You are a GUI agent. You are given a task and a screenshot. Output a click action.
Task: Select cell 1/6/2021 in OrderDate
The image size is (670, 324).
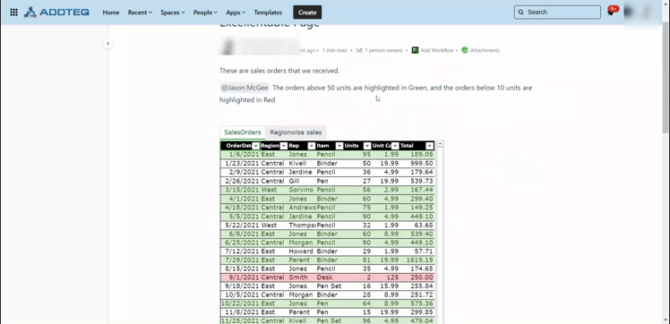coord(240,155)
